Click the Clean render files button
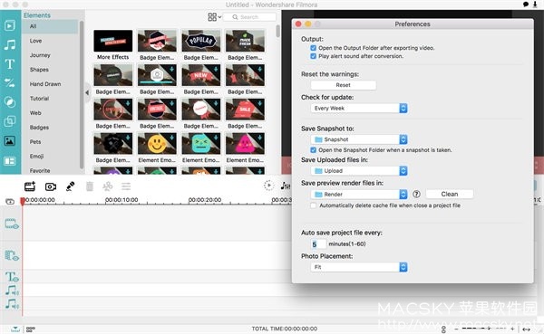The image size is (544, 334). [450, 194]
